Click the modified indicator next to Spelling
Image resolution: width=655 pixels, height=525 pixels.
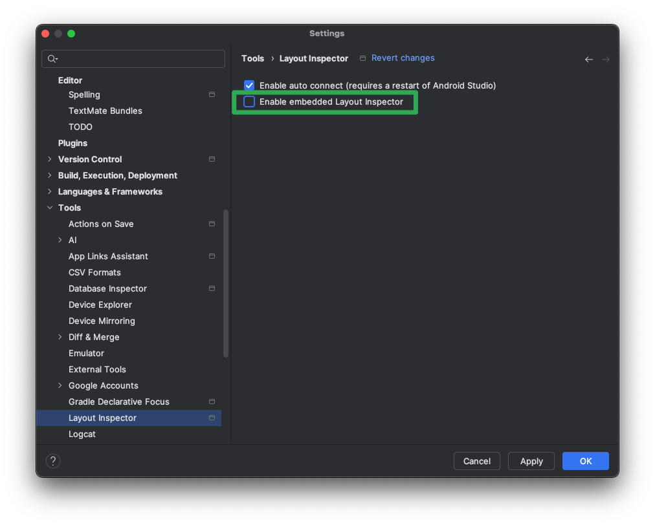(x=212, y=94)
